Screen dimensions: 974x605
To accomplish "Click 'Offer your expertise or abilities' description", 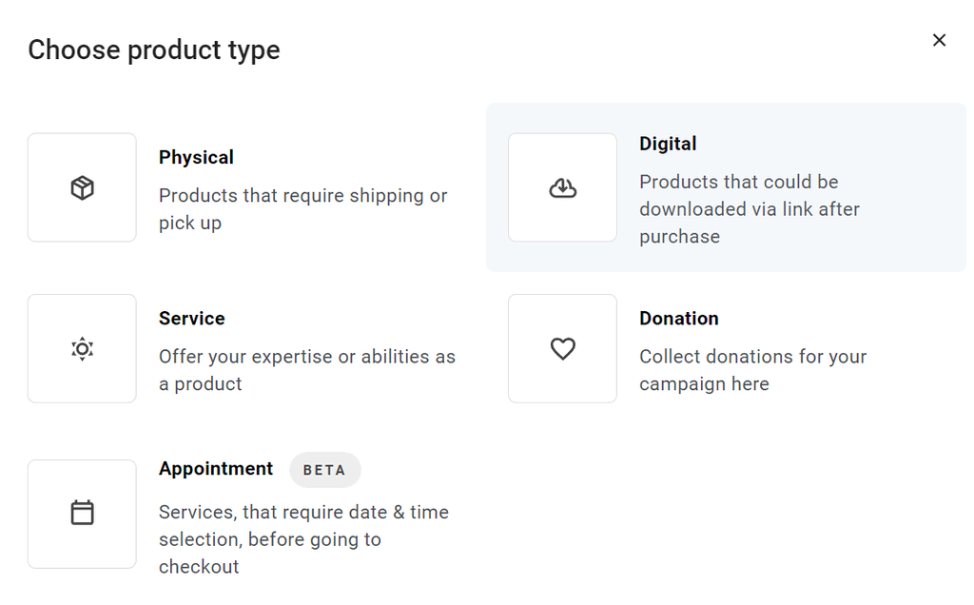I will click(x=306, y=370).
